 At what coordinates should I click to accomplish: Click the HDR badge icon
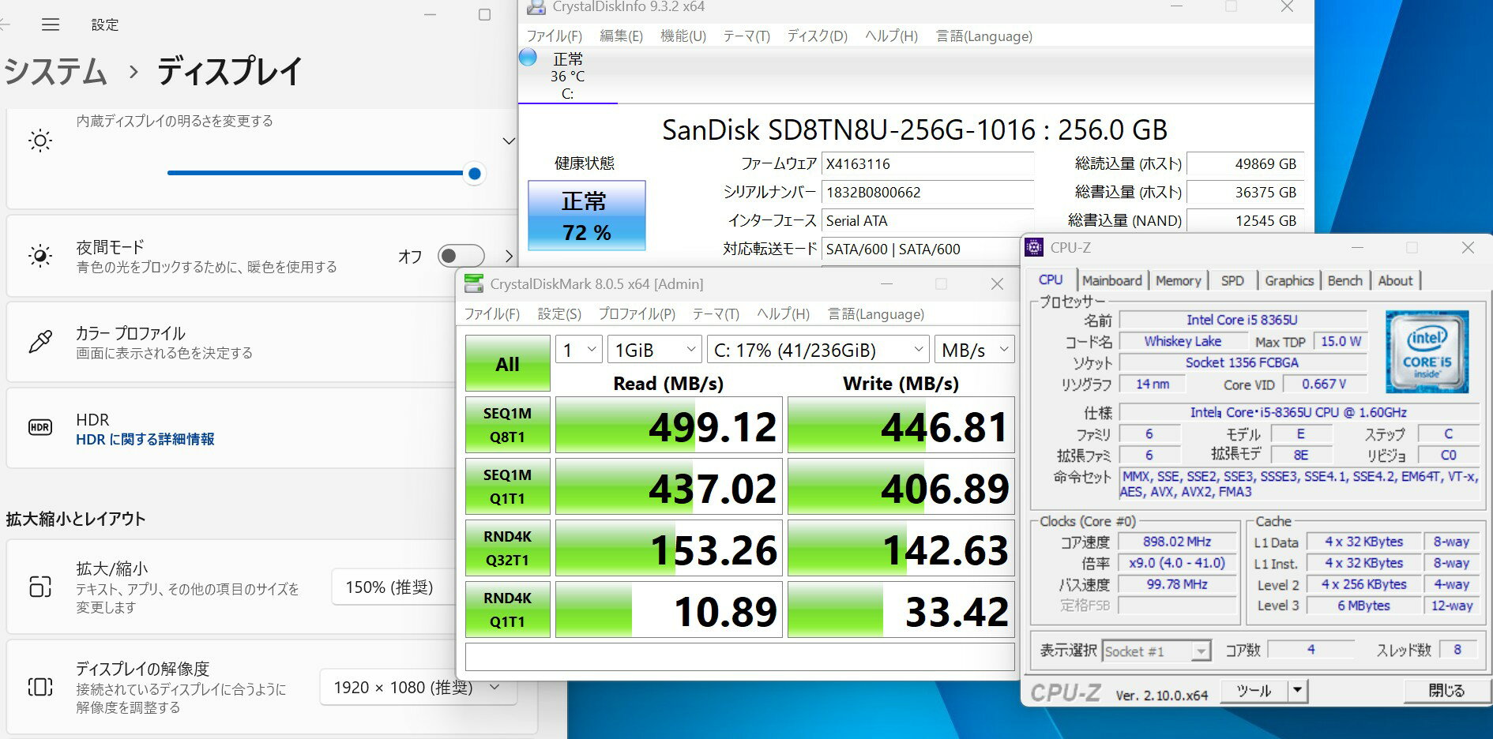(x=40, y=428)
